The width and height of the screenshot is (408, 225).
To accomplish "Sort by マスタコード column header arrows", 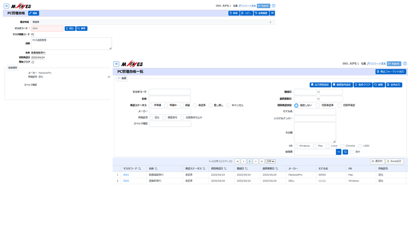I will [x=140, y=169].
